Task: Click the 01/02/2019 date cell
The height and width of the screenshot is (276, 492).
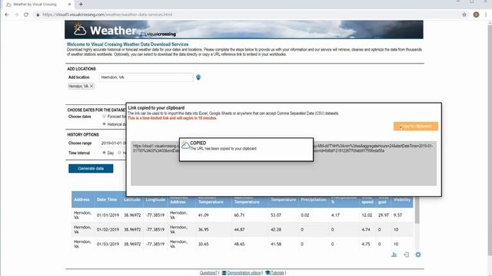Action: click(108, 230)
